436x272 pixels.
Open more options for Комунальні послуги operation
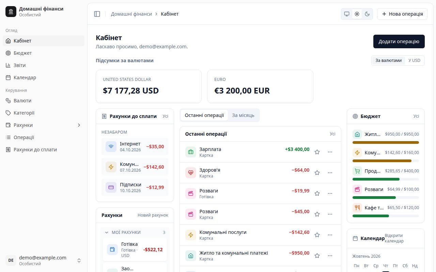[330, 235]
